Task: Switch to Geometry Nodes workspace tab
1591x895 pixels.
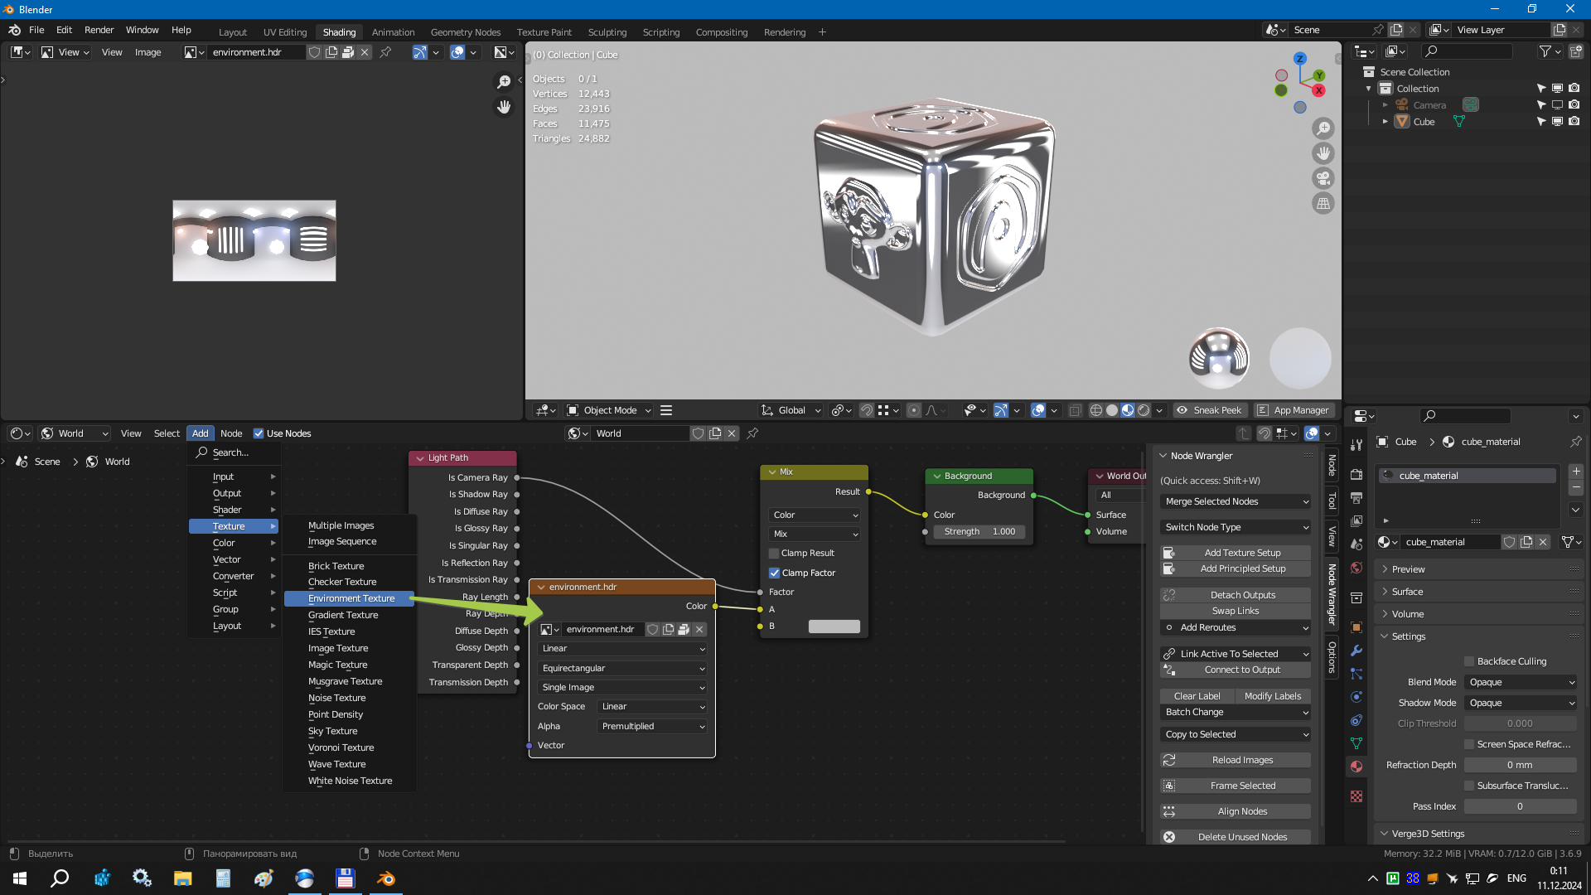Action: [x=465, y=32]
